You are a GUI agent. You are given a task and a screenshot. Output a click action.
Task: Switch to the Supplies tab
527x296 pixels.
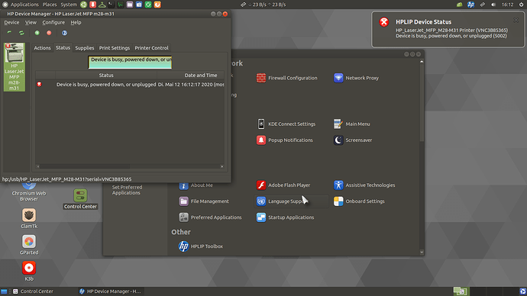[x=84, y=48]
